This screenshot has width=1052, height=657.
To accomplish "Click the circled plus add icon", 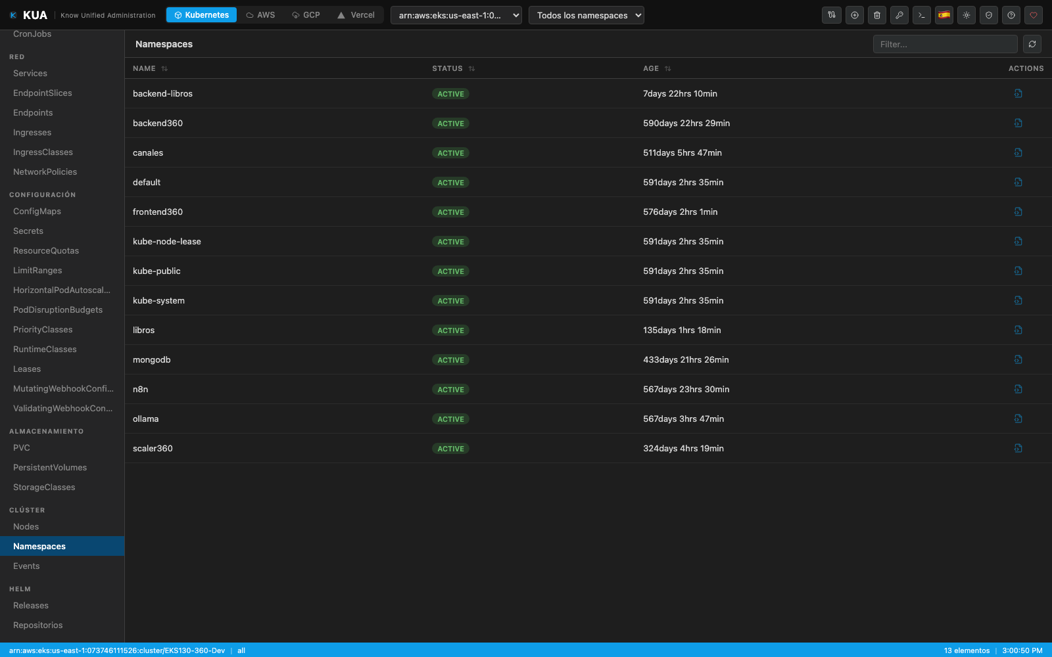I will [854, 15].
